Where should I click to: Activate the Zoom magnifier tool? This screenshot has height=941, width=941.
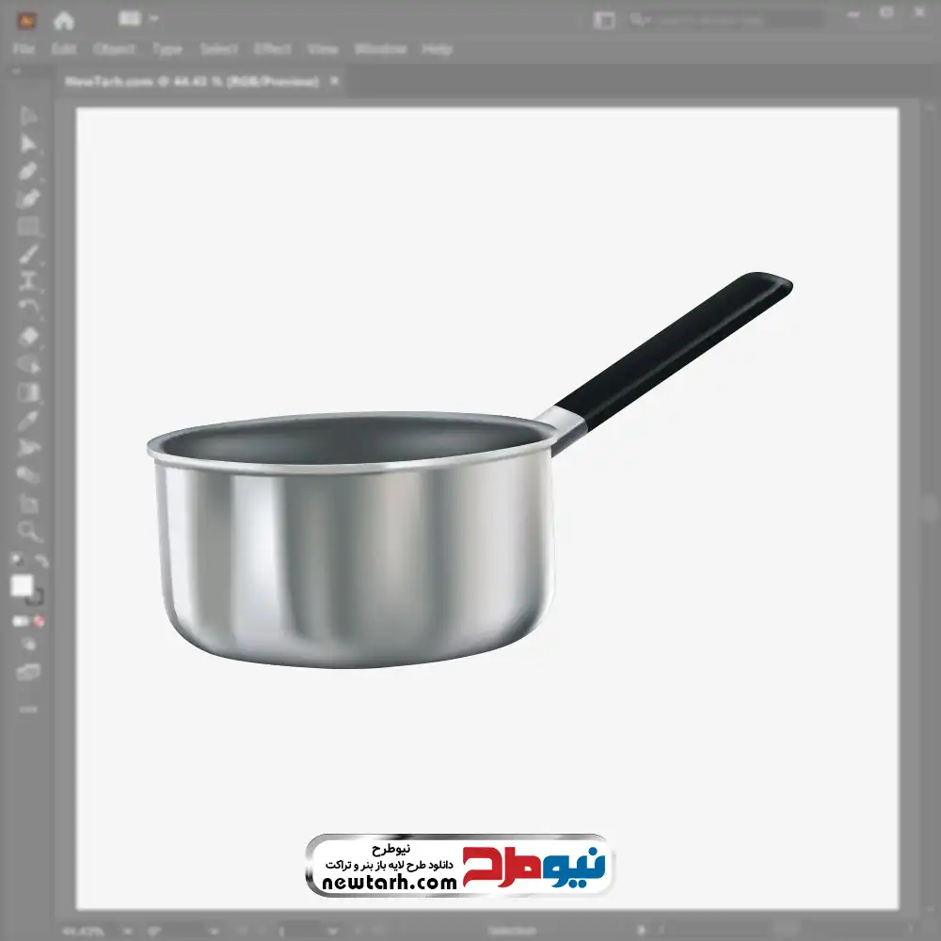coord(28,532)
